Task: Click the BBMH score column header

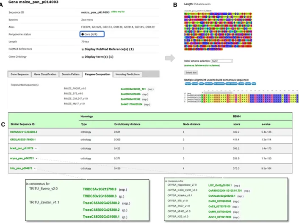Action: point(237,124)
